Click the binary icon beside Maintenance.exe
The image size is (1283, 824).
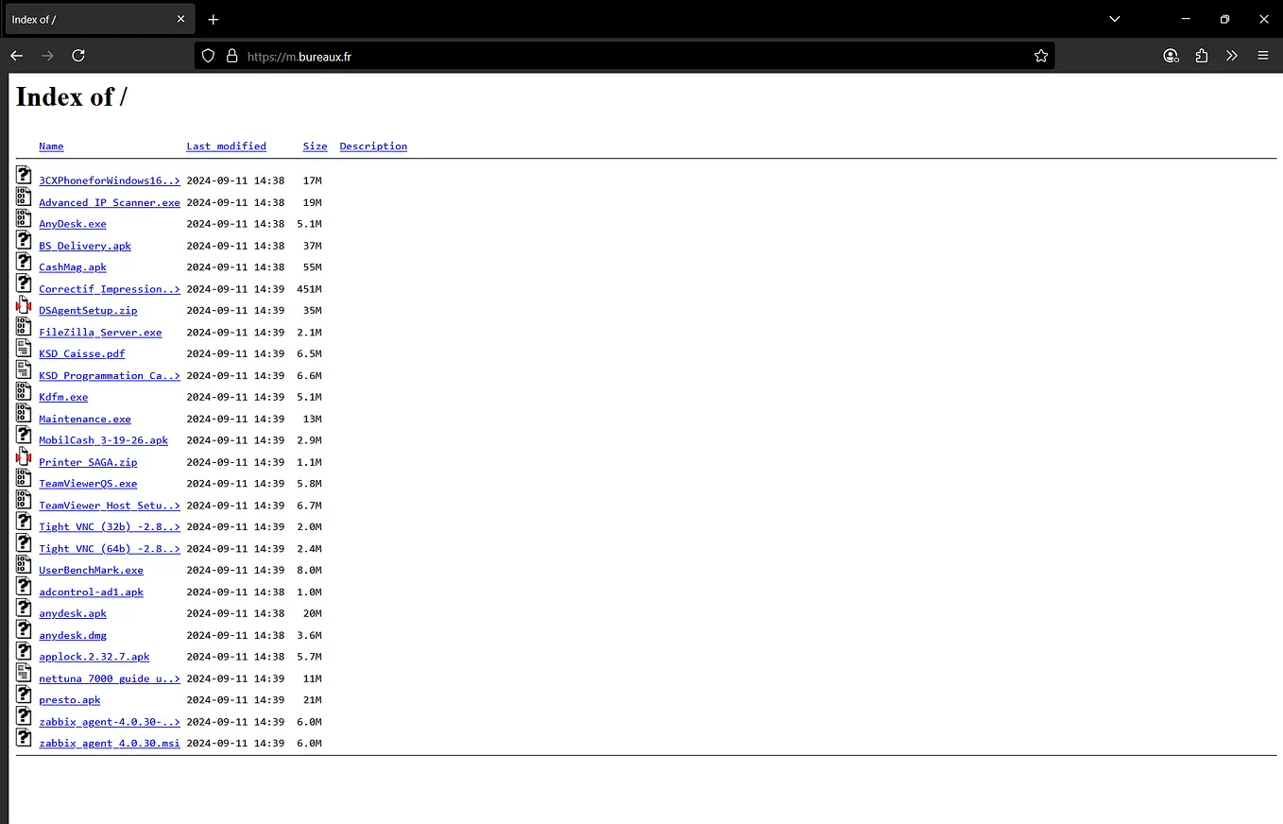[x=24, y=413]
